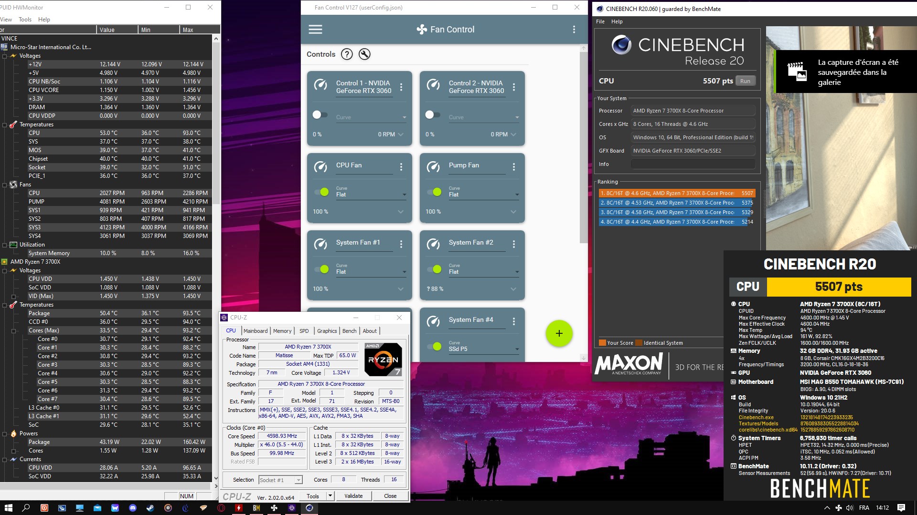Expand CPU Fan card chevron at 100 %
This screenshot has width=917, height=515.
pyautogui.click(x=401, y=212)
